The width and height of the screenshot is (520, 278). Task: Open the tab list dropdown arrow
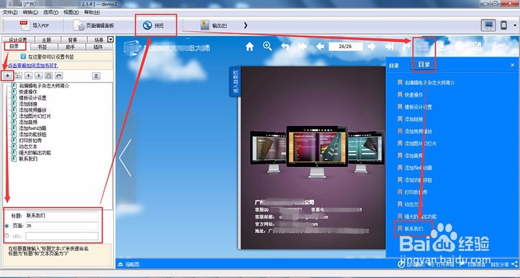coord(110,40)
